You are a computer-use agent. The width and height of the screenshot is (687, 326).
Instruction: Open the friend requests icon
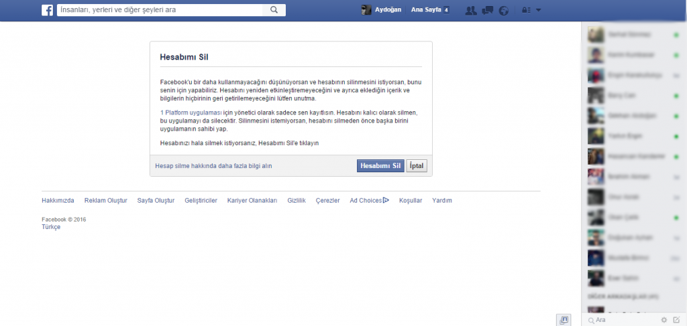coord(470,10)
